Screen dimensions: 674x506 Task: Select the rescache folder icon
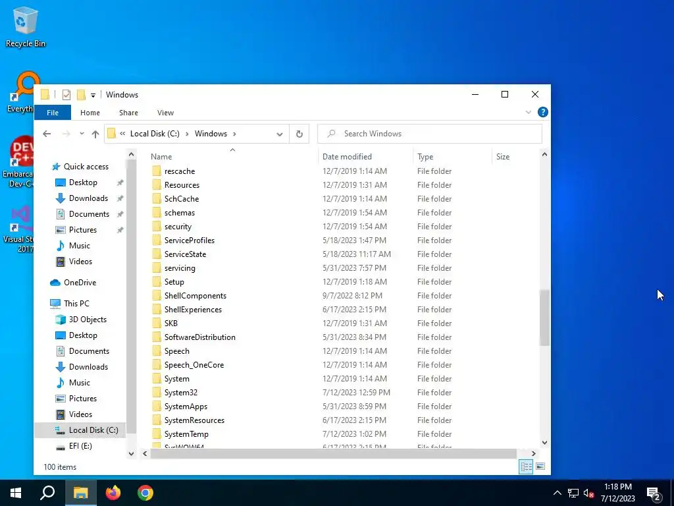[x=157, y=171]
